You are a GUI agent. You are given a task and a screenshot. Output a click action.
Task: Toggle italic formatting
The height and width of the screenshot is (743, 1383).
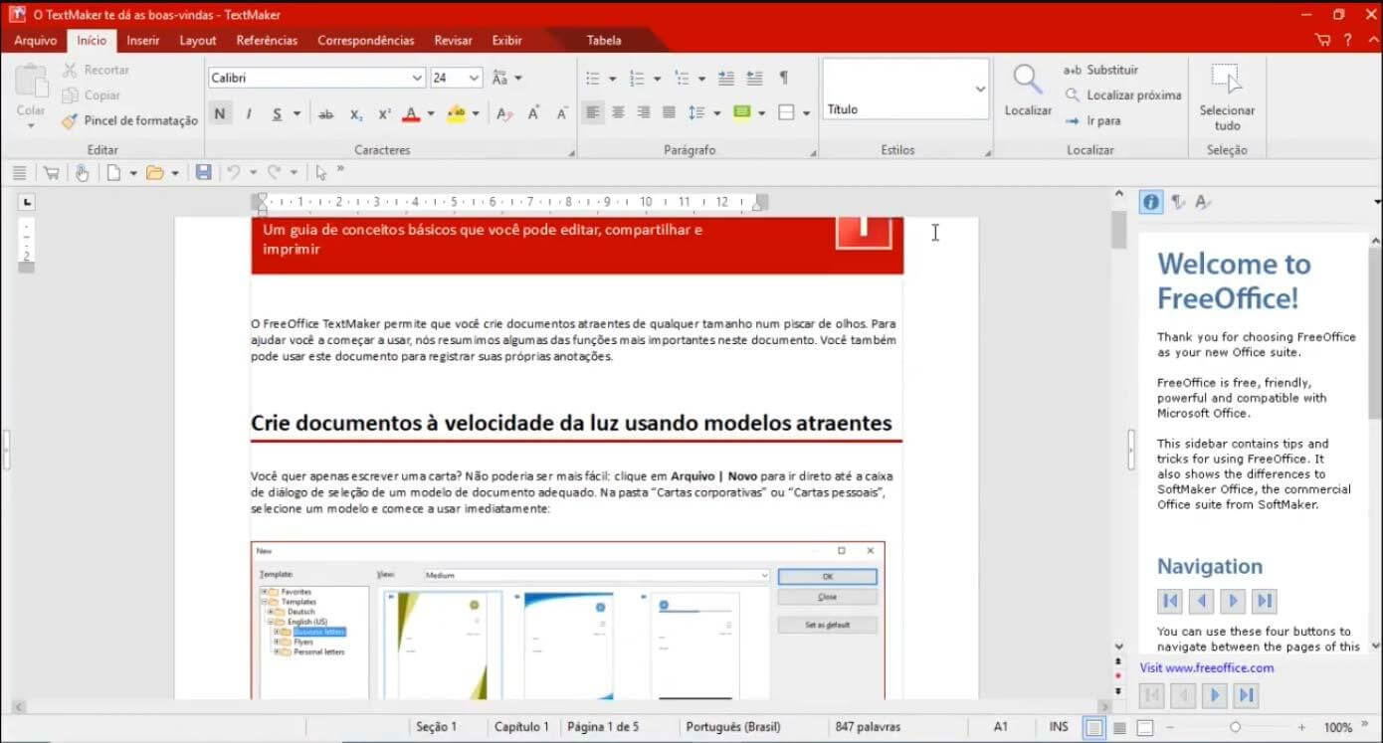(x=249, y=113)
